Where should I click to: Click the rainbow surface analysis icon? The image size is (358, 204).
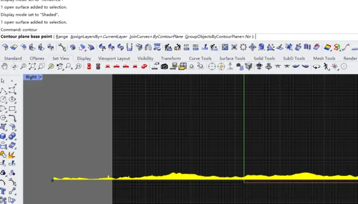point(328,47)
